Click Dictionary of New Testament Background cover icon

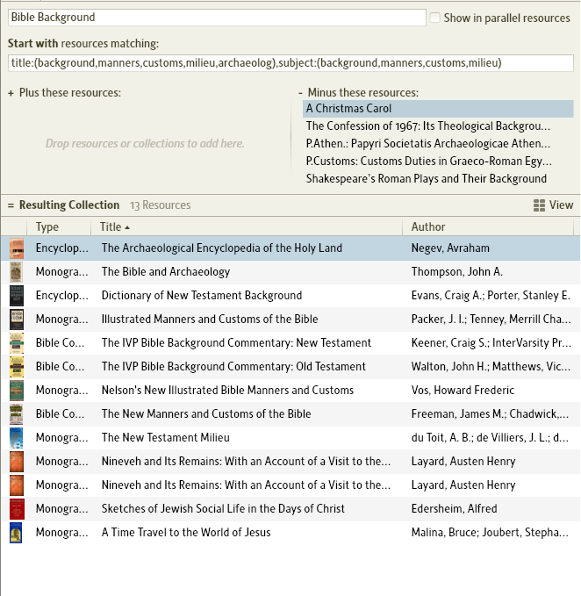click(17, 296)
